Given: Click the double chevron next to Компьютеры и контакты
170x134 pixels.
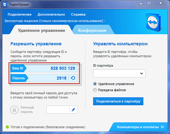Looking at the screenshot, I should 162,127.
